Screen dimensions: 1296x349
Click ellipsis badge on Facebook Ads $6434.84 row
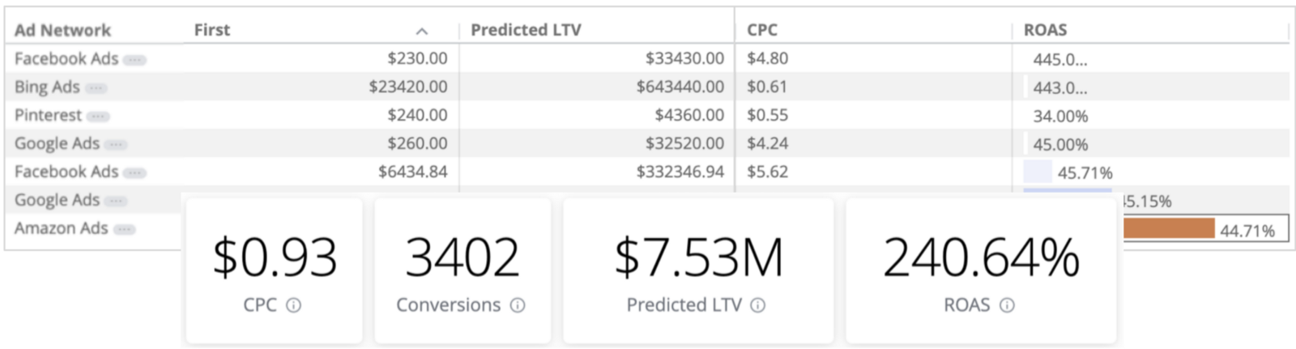click(134, 172)
